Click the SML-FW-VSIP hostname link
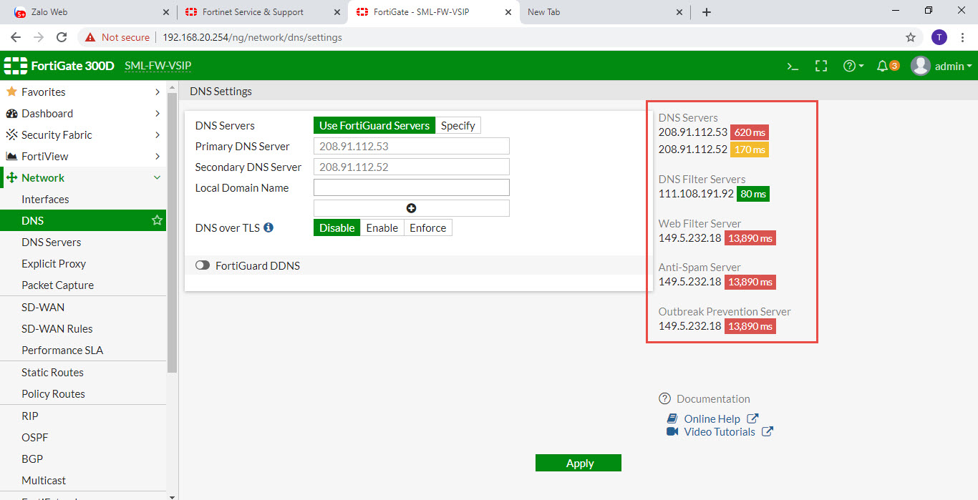The image size is (978, 500). click(158, 66)
